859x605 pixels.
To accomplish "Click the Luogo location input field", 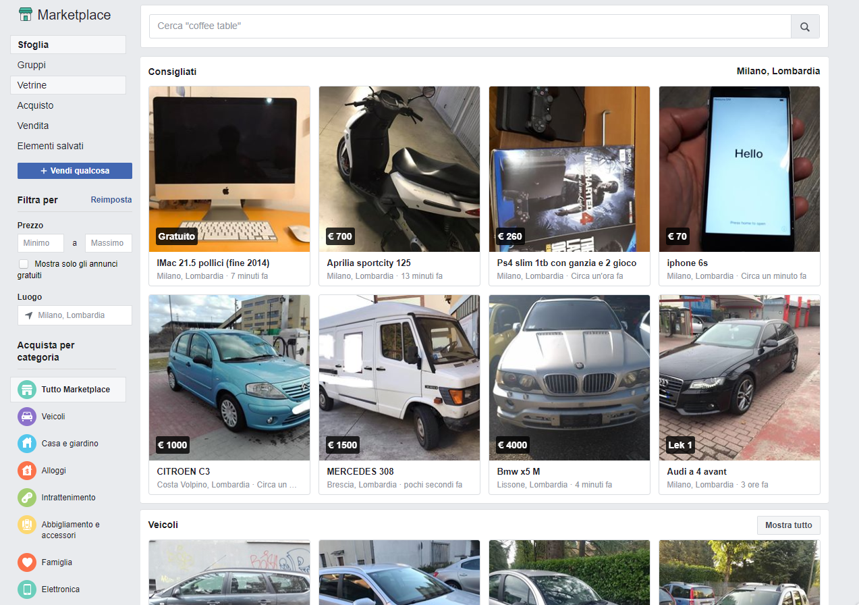I will pyautogui.click(x=75, y=315).
